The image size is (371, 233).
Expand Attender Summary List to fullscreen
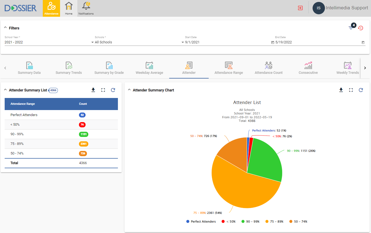coord(103,90)
